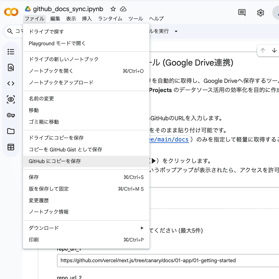279x279 pixels.
Task: Click the Colab logo
Action: click(11, 12)
